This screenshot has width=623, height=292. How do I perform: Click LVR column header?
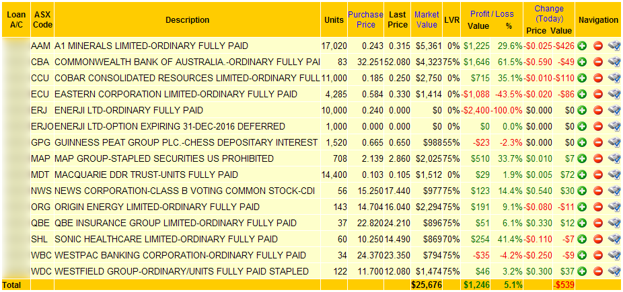[451, 20]
